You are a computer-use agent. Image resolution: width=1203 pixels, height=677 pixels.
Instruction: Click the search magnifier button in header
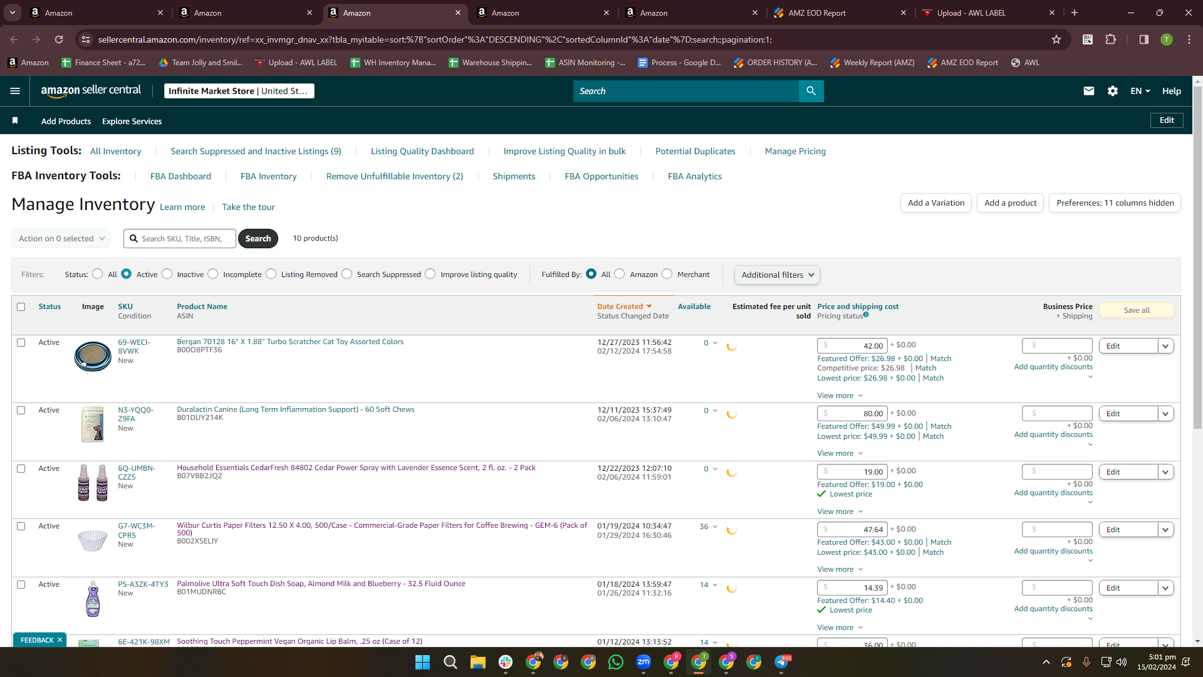click(x=811, y=91)
